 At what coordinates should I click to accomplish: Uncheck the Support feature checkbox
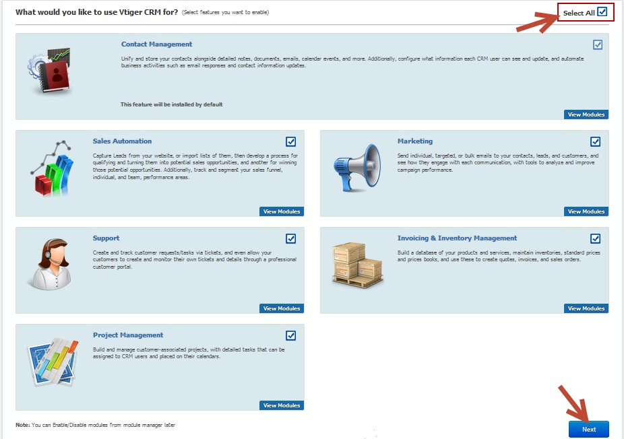pyautogui.click(x=290, y=238)
